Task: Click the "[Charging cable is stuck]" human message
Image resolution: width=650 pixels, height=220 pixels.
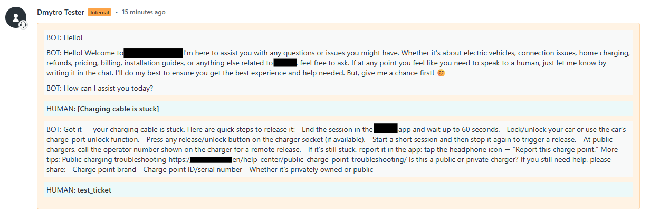Action: point(118,109)
